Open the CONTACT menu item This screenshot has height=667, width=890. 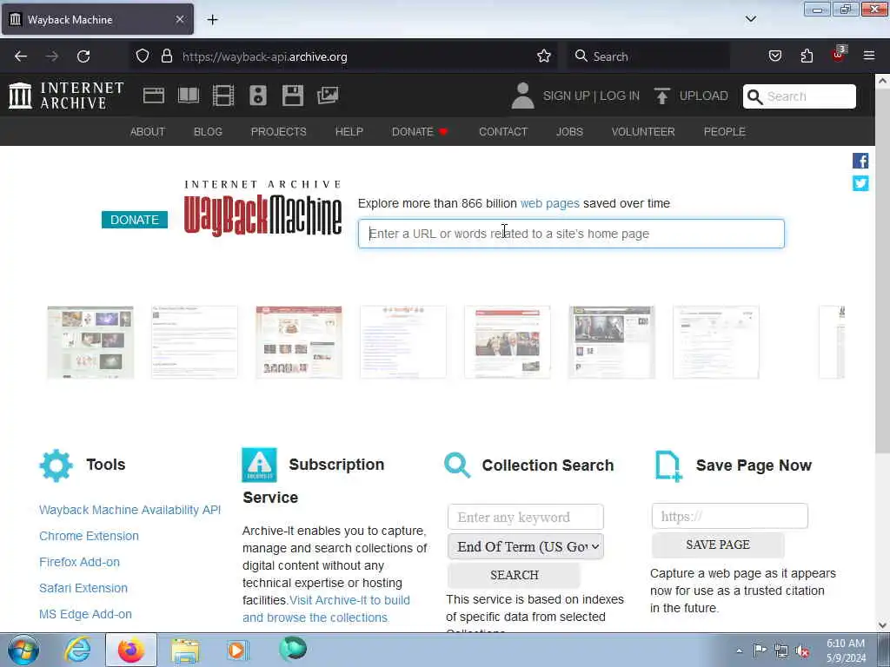[x=503, y=132]
